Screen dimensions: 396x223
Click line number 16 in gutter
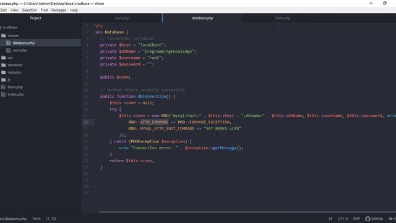[86, 122]
